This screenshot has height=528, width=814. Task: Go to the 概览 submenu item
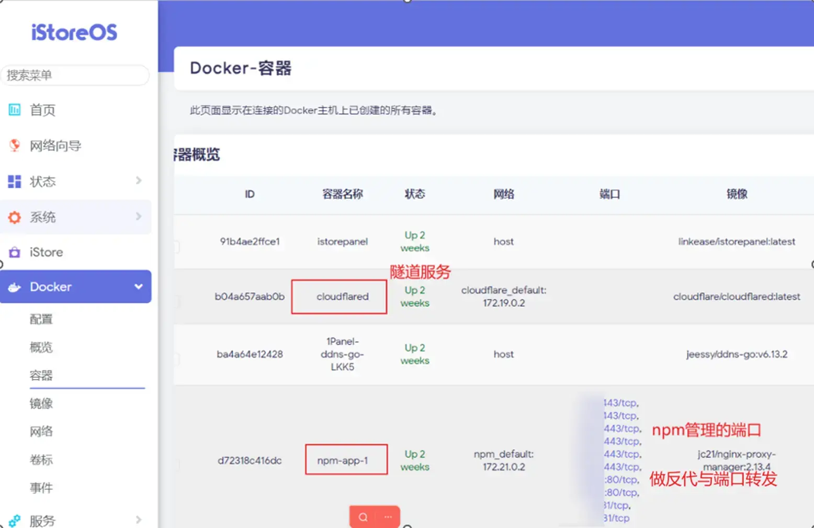tap(41, 347)
